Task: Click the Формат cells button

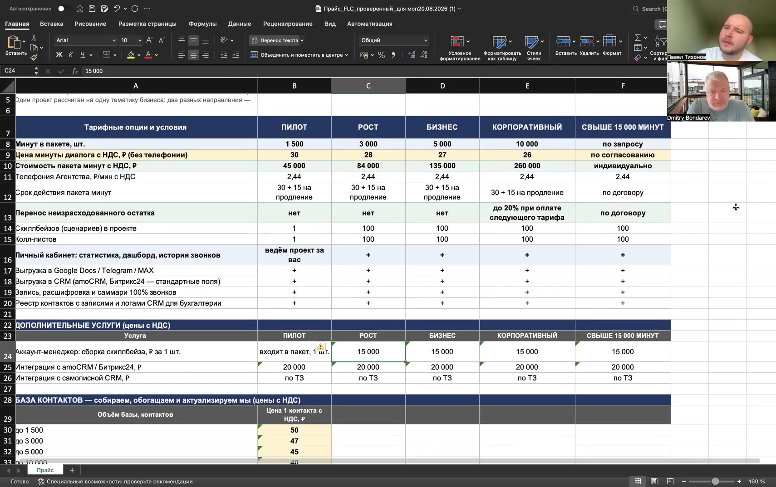Action: [612, 46]
